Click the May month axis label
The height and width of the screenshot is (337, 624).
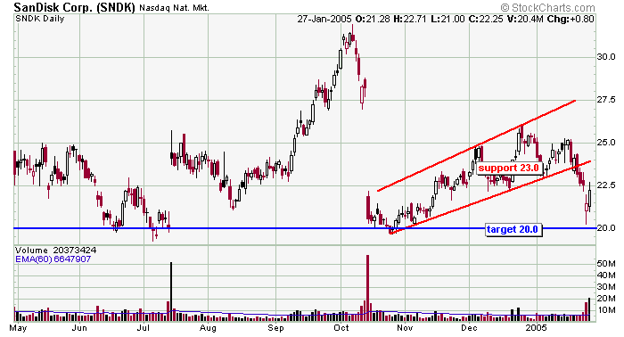coord(18,328)
